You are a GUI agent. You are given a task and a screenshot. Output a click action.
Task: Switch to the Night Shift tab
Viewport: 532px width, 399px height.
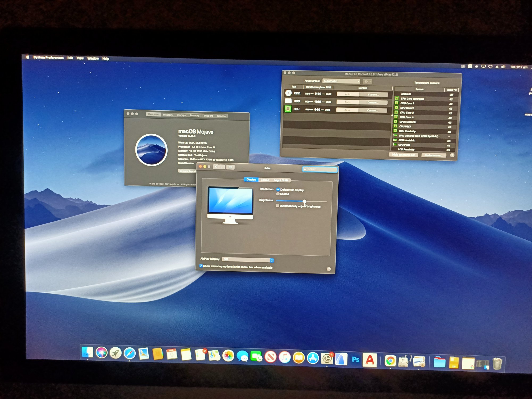pyautogui.click(x=281, y=180)
